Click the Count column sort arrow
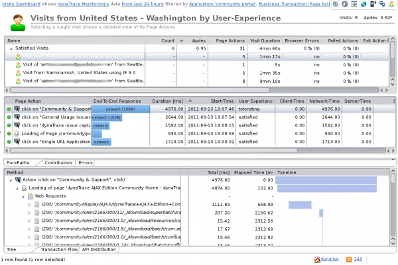 click(182, 40)
